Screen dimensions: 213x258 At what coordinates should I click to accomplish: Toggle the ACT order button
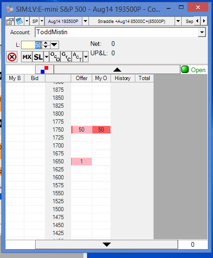(x=77, y=57)
